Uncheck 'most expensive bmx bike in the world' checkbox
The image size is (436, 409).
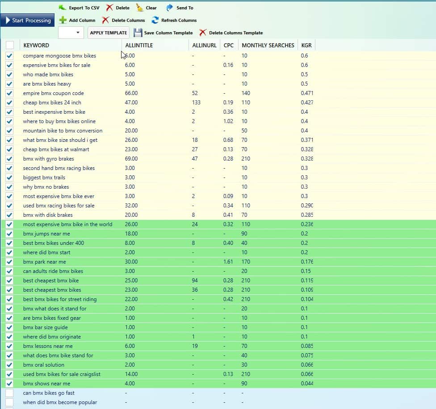coord(9,224)
